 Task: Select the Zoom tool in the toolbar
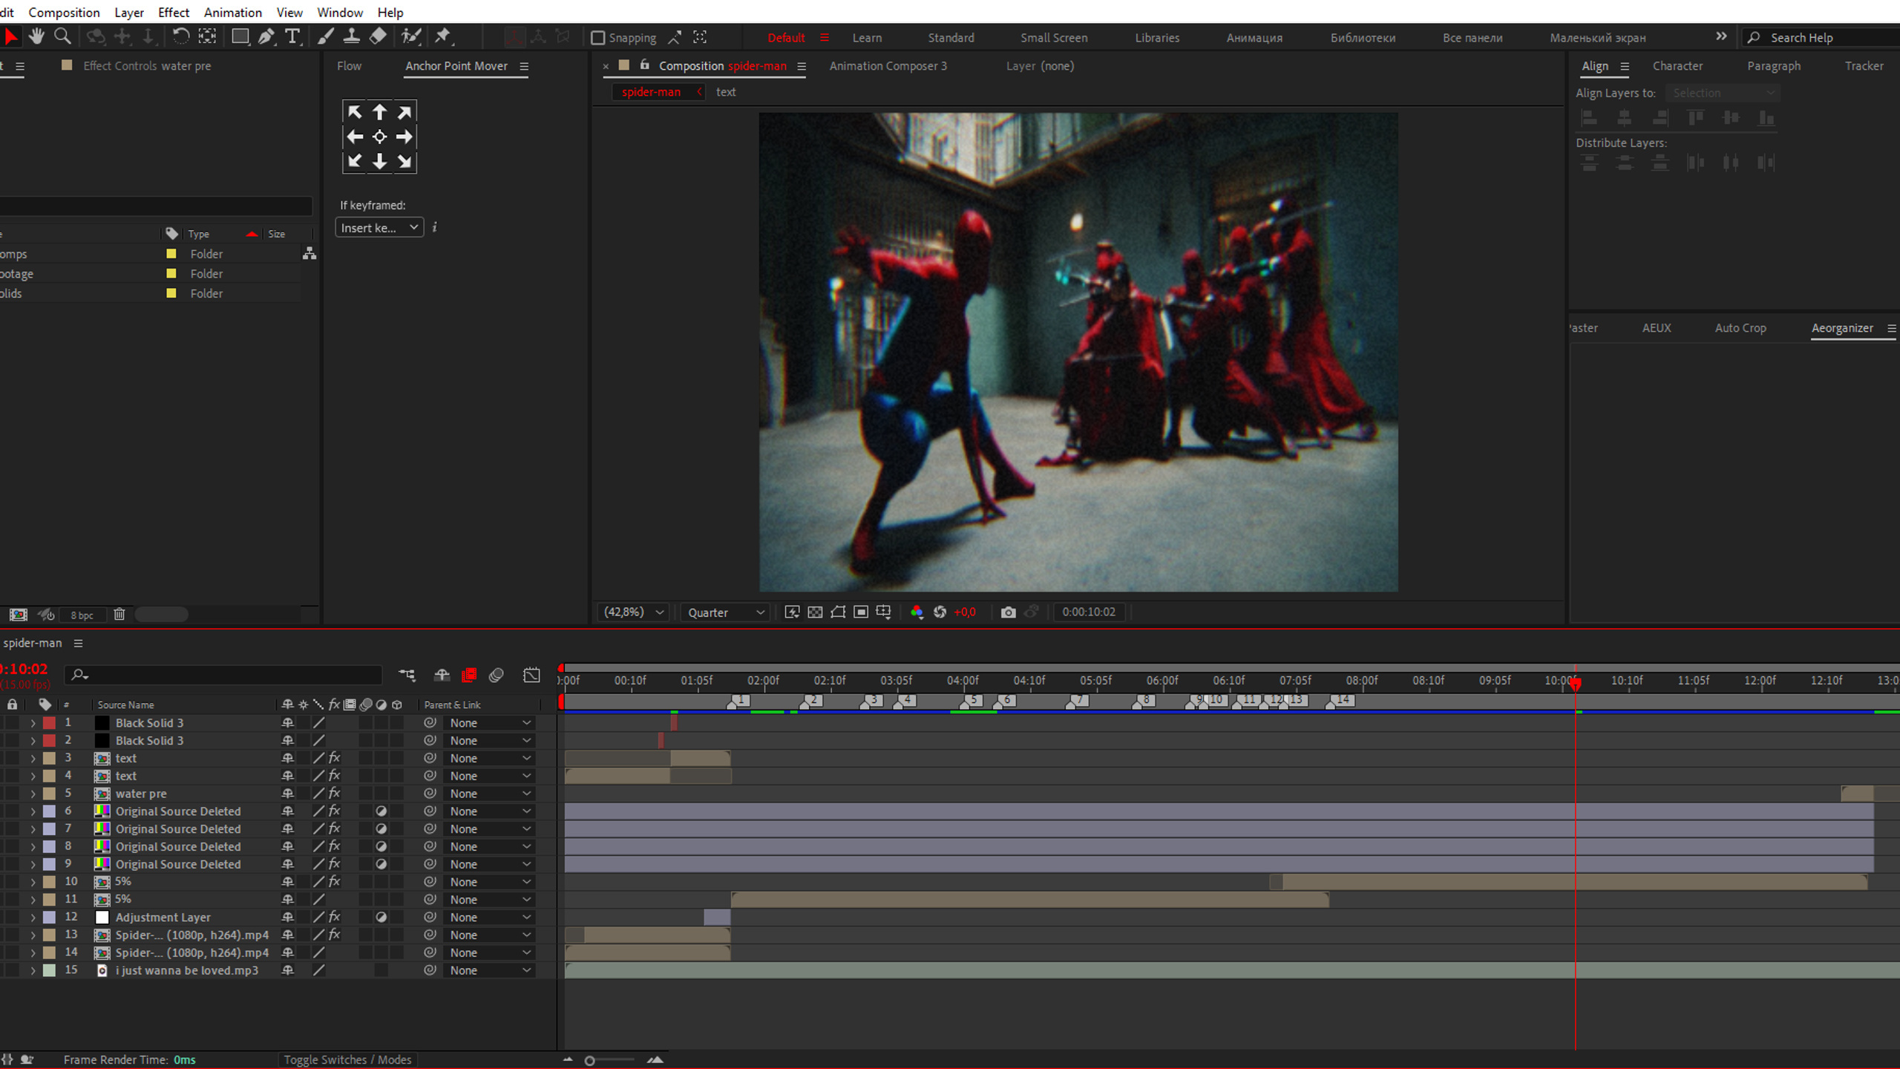pyautogui.click(x=63, y=36)
